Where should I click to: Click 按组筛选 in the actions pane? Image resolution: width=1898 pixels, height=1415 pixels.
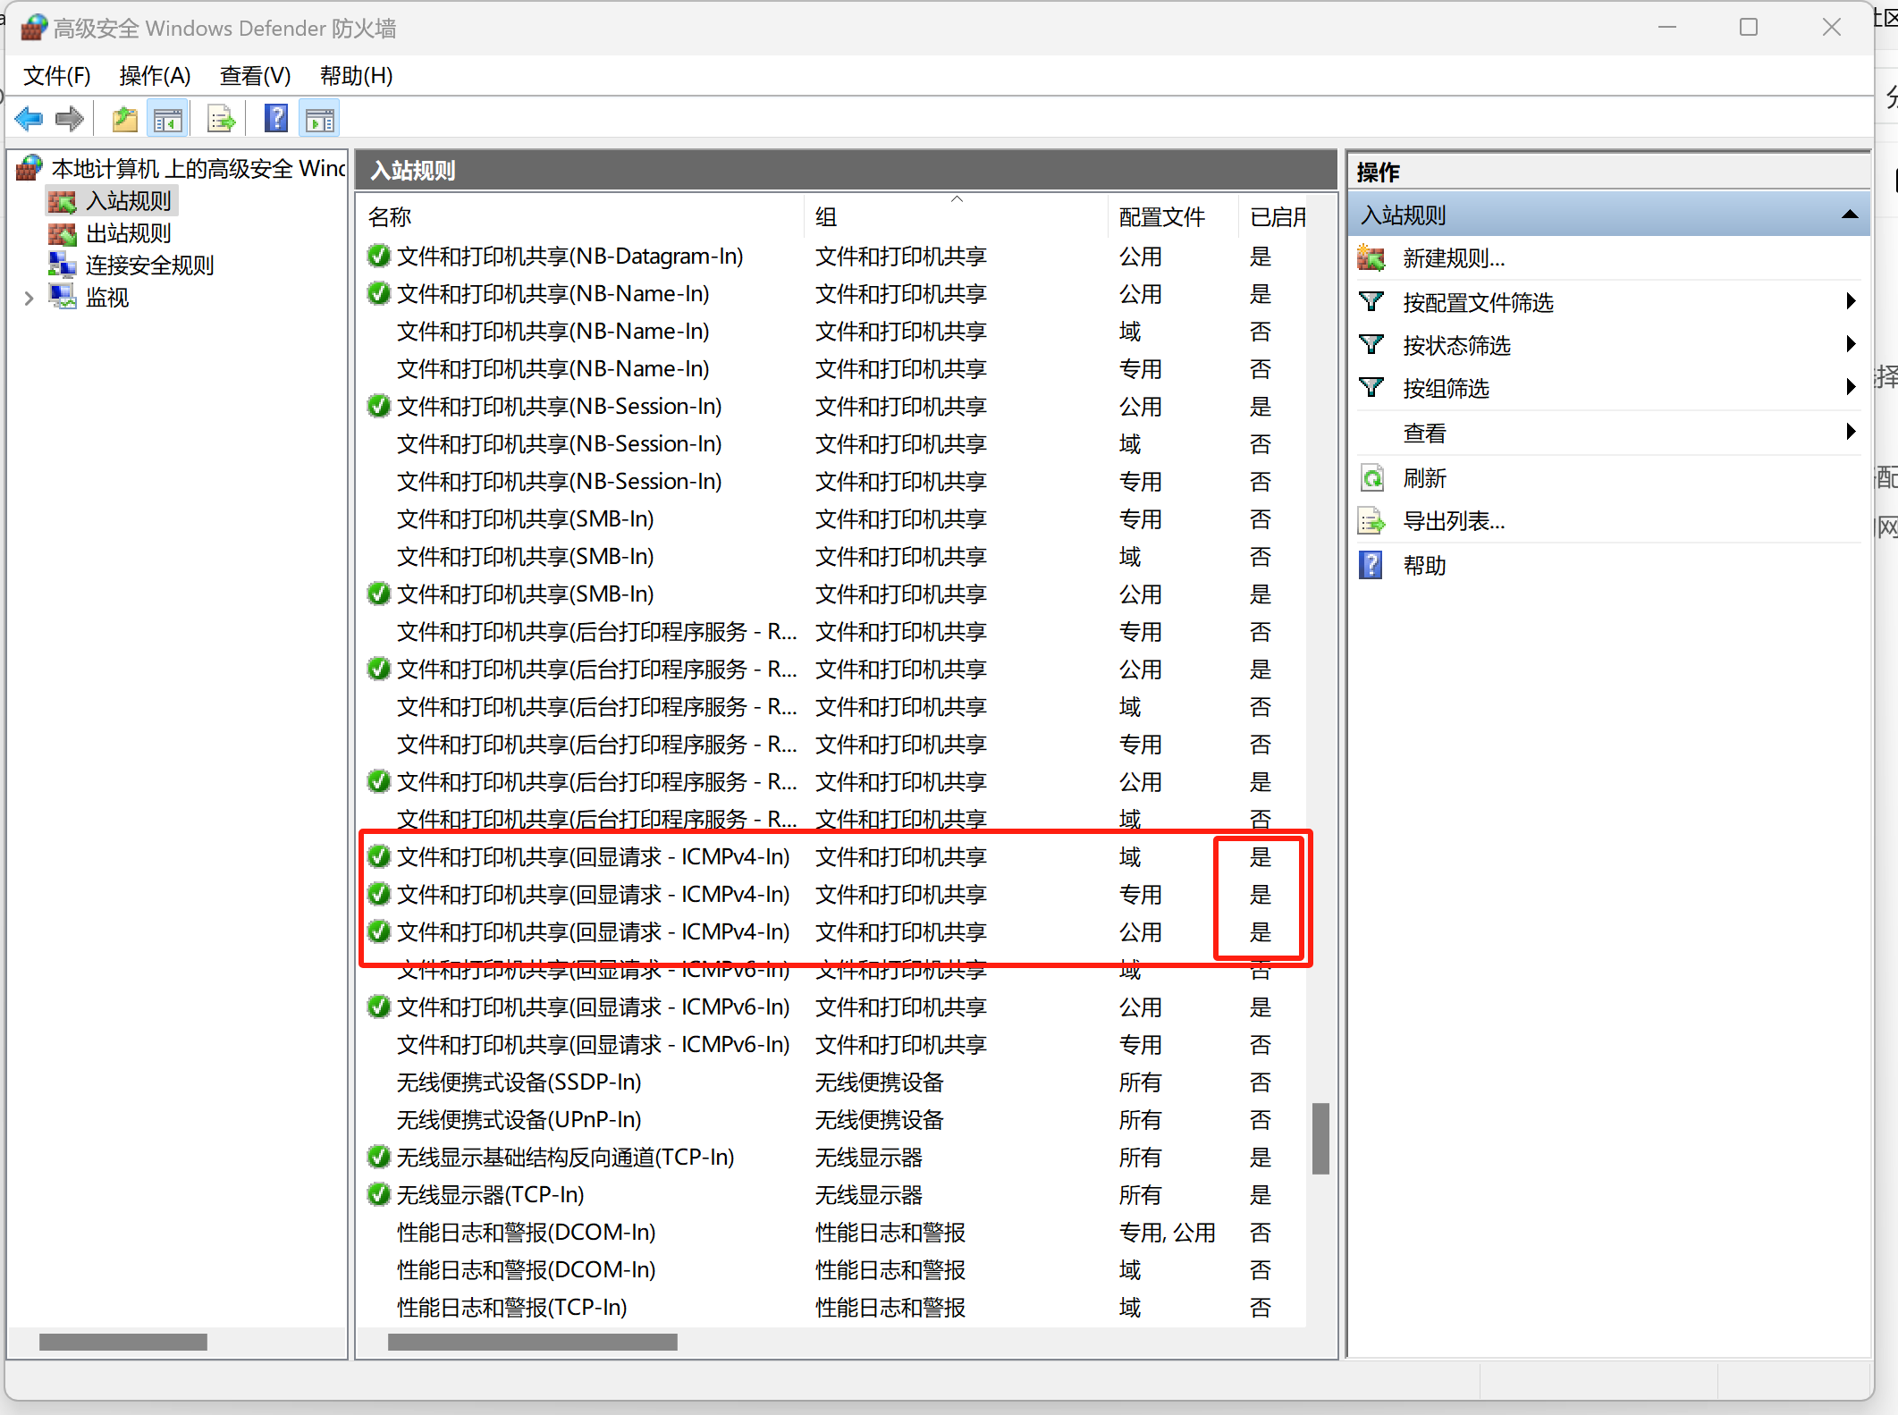[x=1446, y=389]
